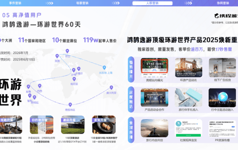Click the 美食升级 image card
Image resolution: width=238 pixels, height=150 pixels.
104,125
